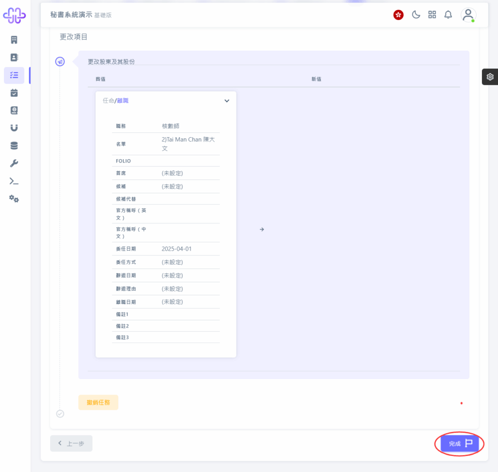Click the paper plane step icon
The width and height of the screenshot is (498, 472).
[x=60, y=62]
